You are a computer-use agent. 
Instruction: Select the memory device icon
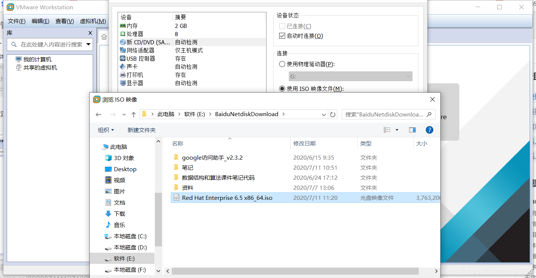point(123,26)
